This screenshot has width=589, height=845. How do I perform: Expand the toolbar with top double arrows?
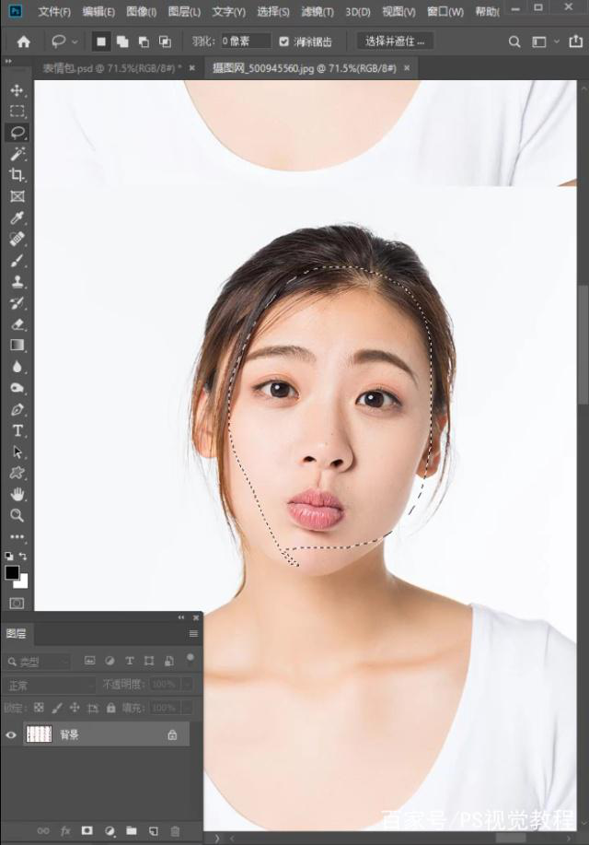[8, 61]
